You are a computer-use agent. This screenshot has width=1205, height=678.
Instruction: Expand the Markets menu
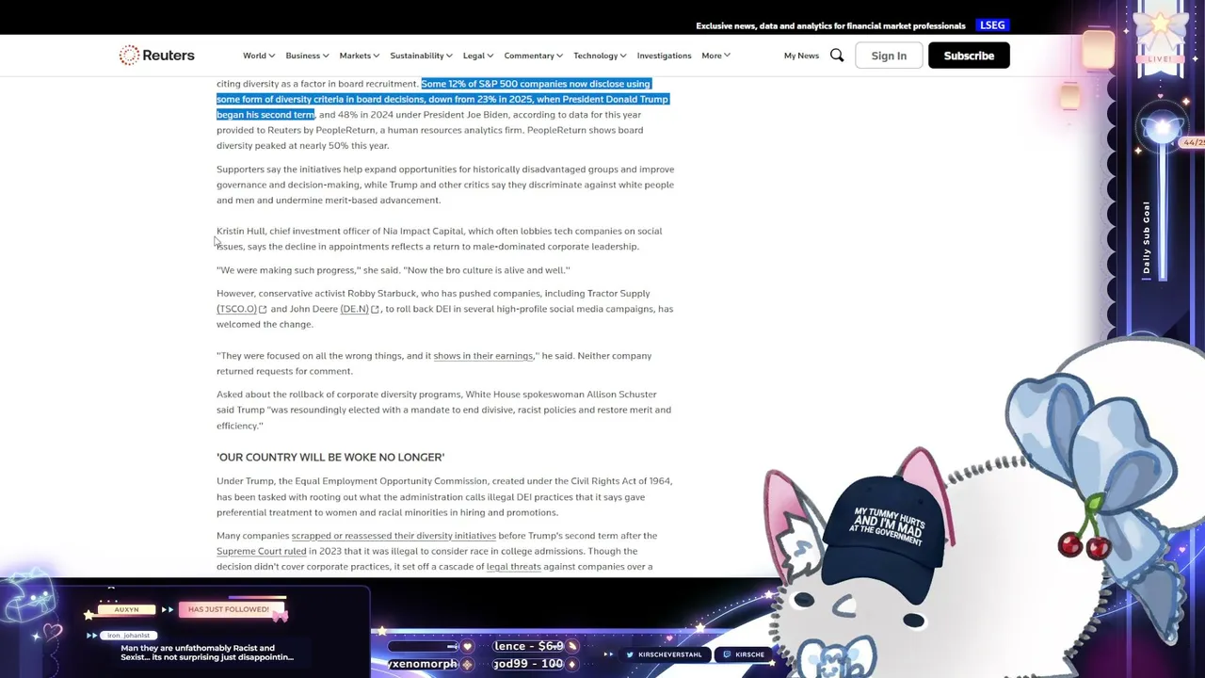point(360,56)
